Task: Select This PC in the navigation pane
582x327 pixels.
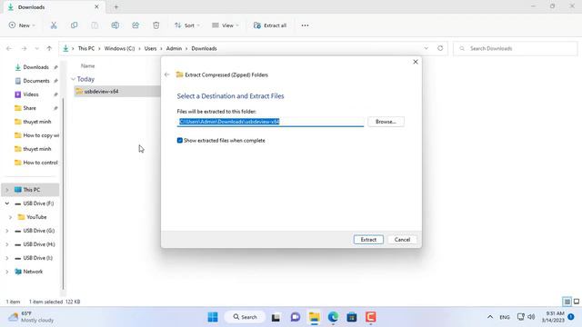Action: click(x=32, y=190)
